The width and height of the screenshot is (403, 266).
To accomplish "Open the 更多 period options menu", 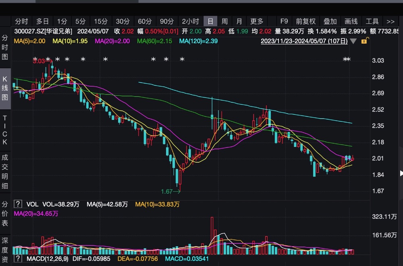I will [x=257, y=21].
